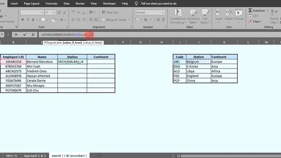
Task: Increase indent icon
Action: pyautogui.click(x=96, y=20)
